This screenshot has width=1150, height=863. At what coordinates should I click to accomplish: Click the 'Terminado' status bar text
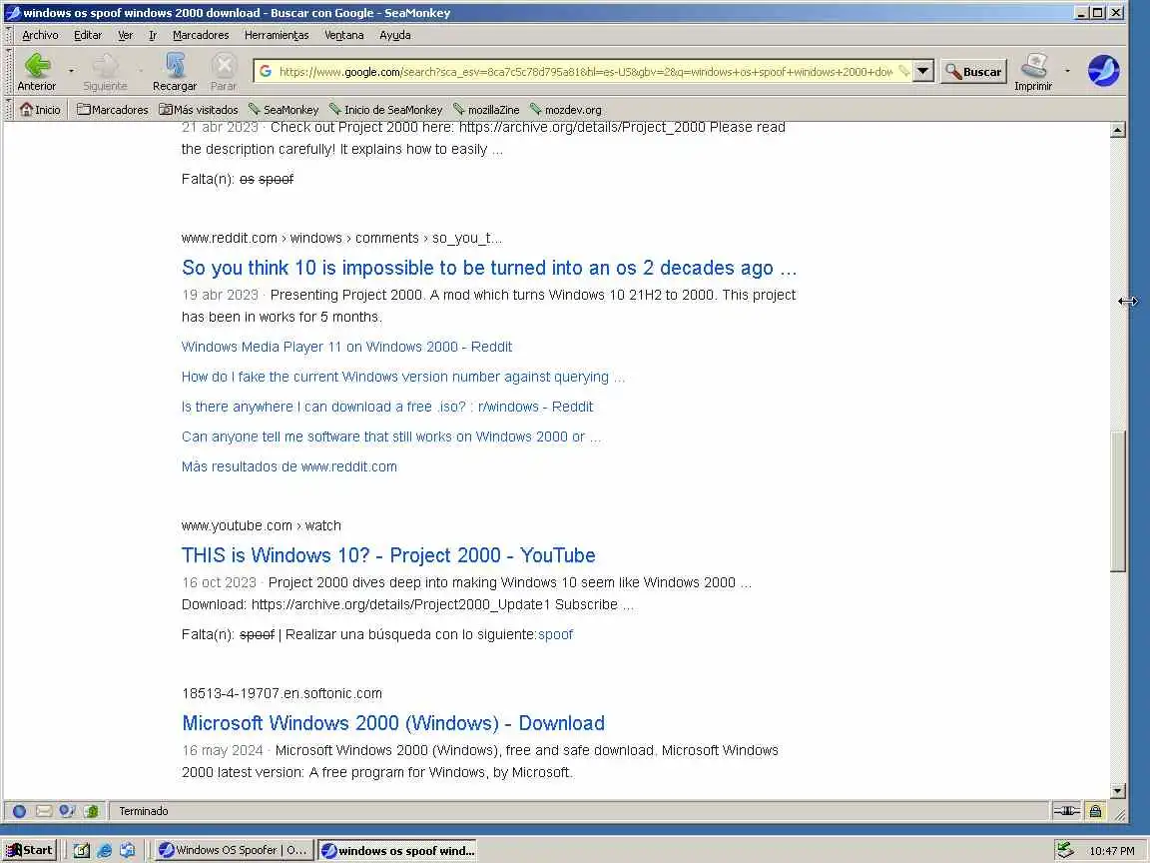144,811
